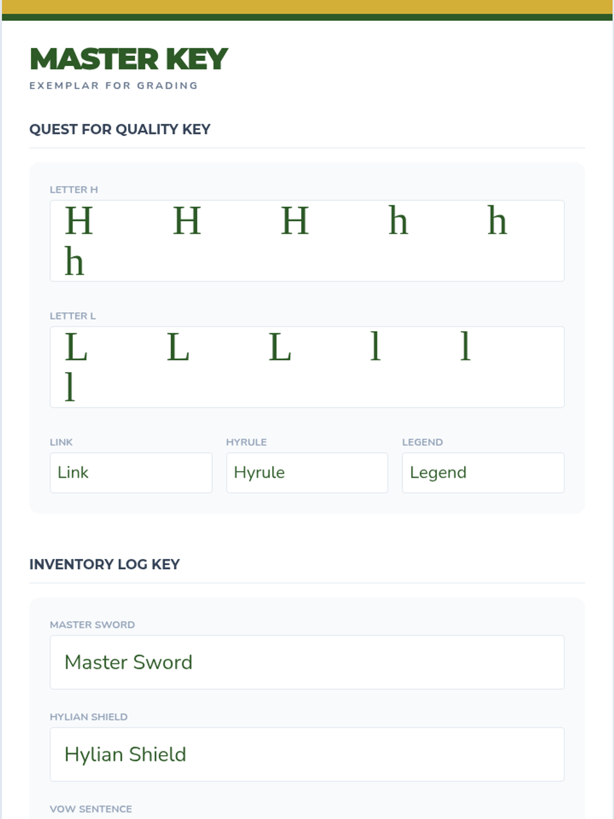
Task: Click the HYLIAN SHIELD field label
Action: tap(89, 717)
